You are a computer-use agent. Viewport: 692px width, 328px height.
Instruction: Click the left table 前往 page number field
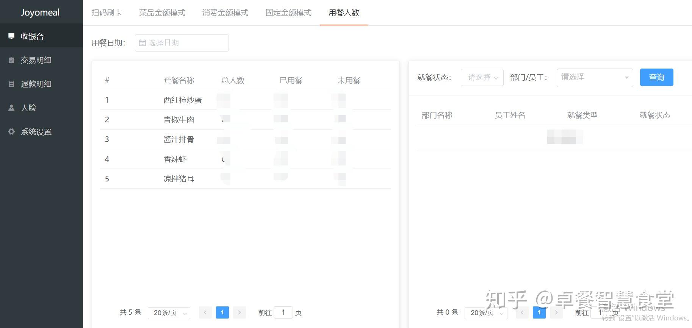[283, 312]
